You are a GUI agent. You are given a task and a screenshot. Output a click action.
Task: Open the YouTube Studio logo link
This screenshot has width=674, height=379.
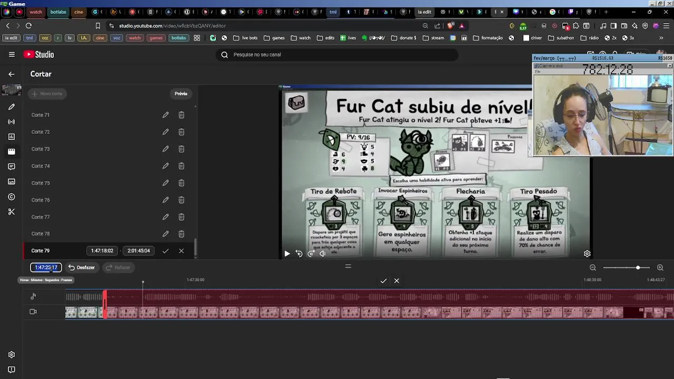[38, 54]
